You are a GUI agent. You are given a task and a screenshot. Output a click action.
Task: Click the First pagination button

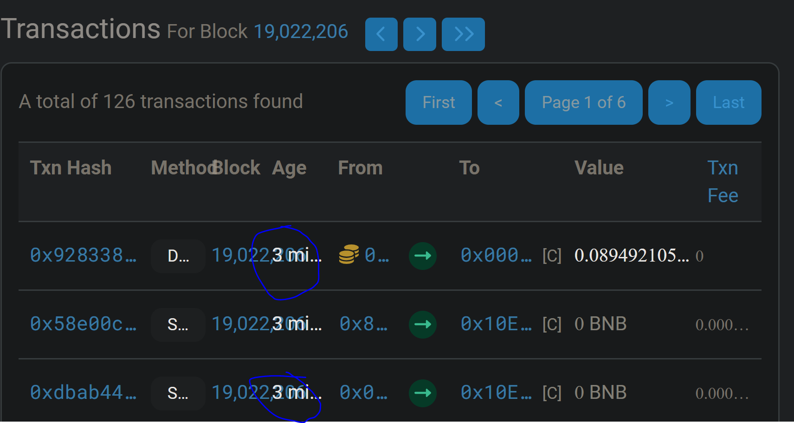[x=438, y=103]
